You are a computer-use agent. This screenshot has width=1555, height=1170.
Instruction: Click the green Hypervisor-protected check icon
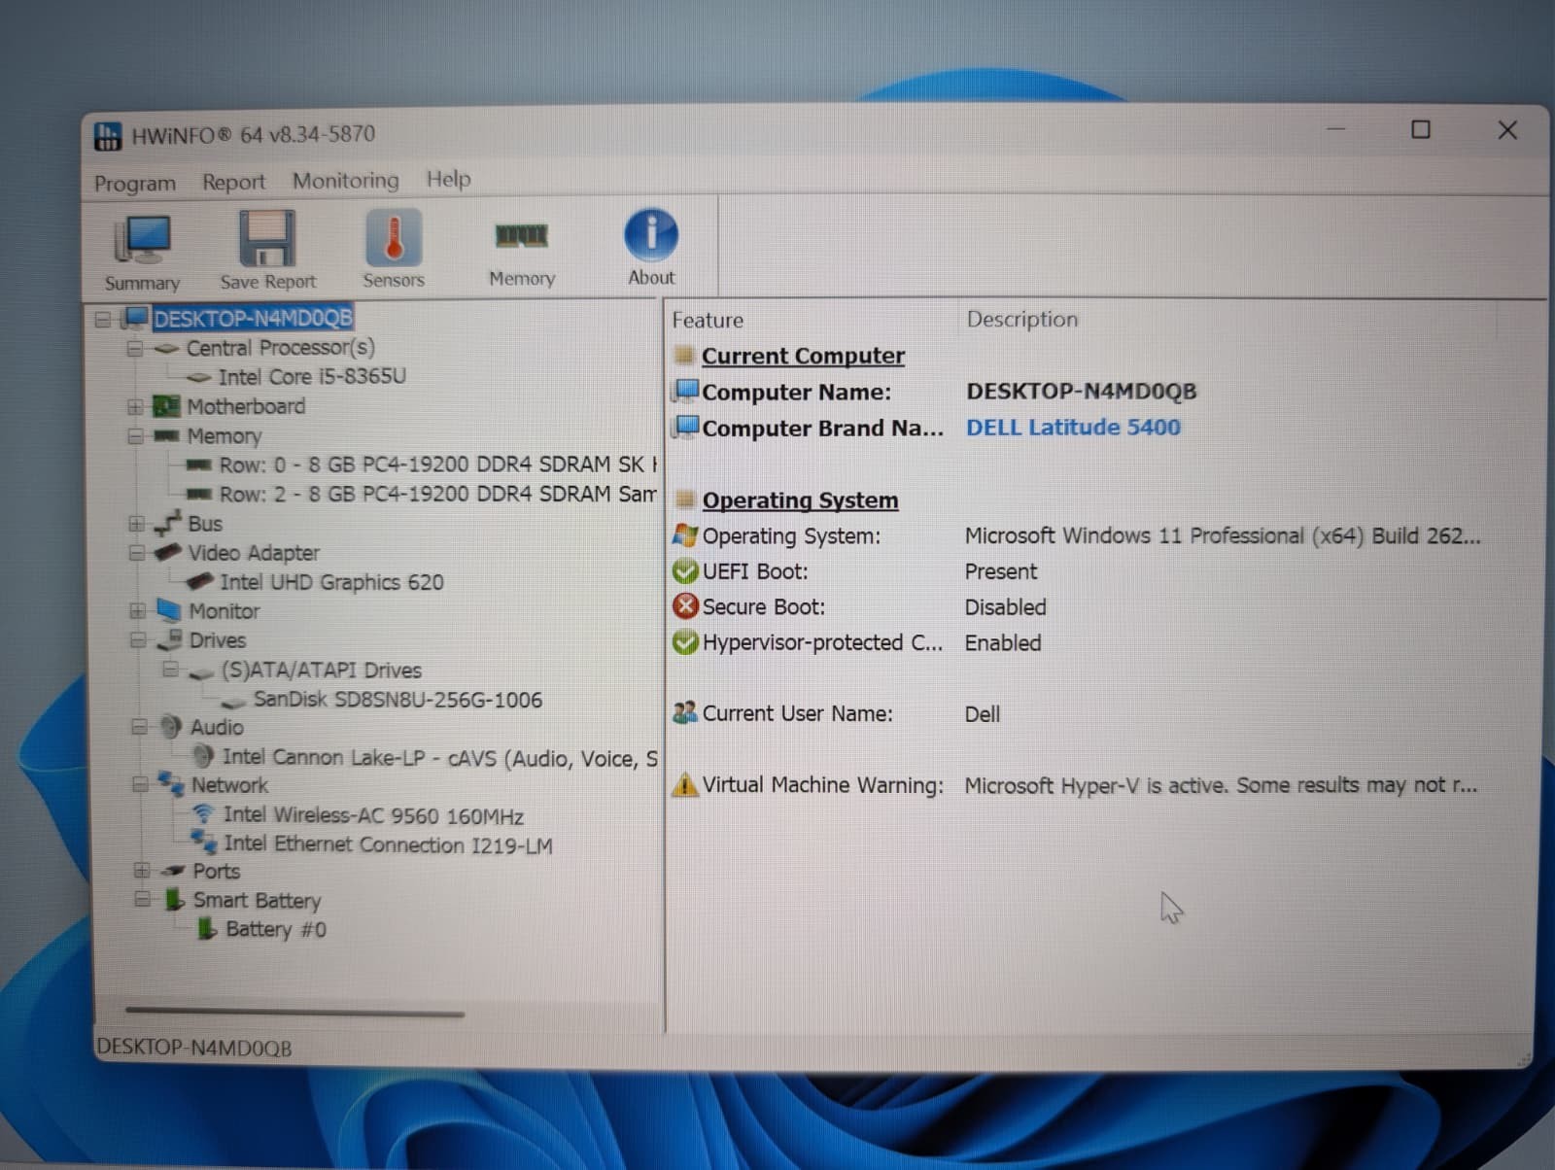tap(685, 642)
